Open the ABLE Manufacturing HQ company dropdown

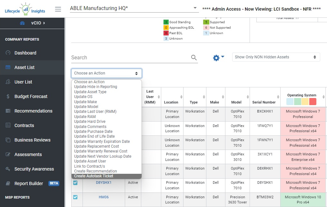click(x=134, y=8)
